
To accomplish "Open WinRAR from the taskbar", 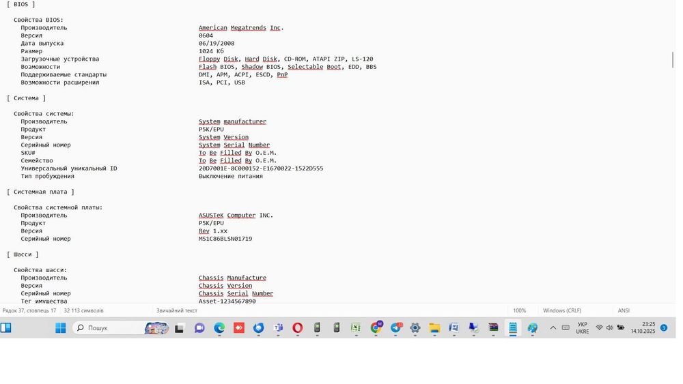I will pyautogui.click(x=493, y=327).
